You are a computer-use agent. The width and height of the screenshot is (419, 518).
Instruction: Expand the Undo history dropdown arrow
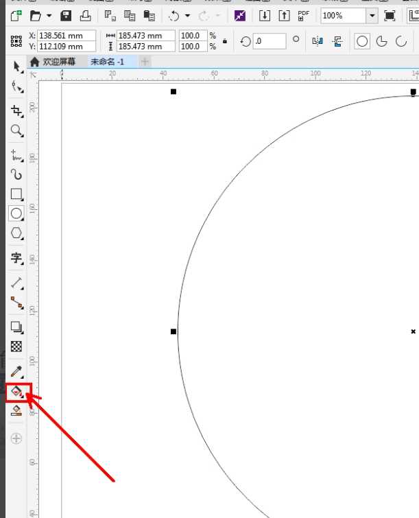click(x=187, y=15)
